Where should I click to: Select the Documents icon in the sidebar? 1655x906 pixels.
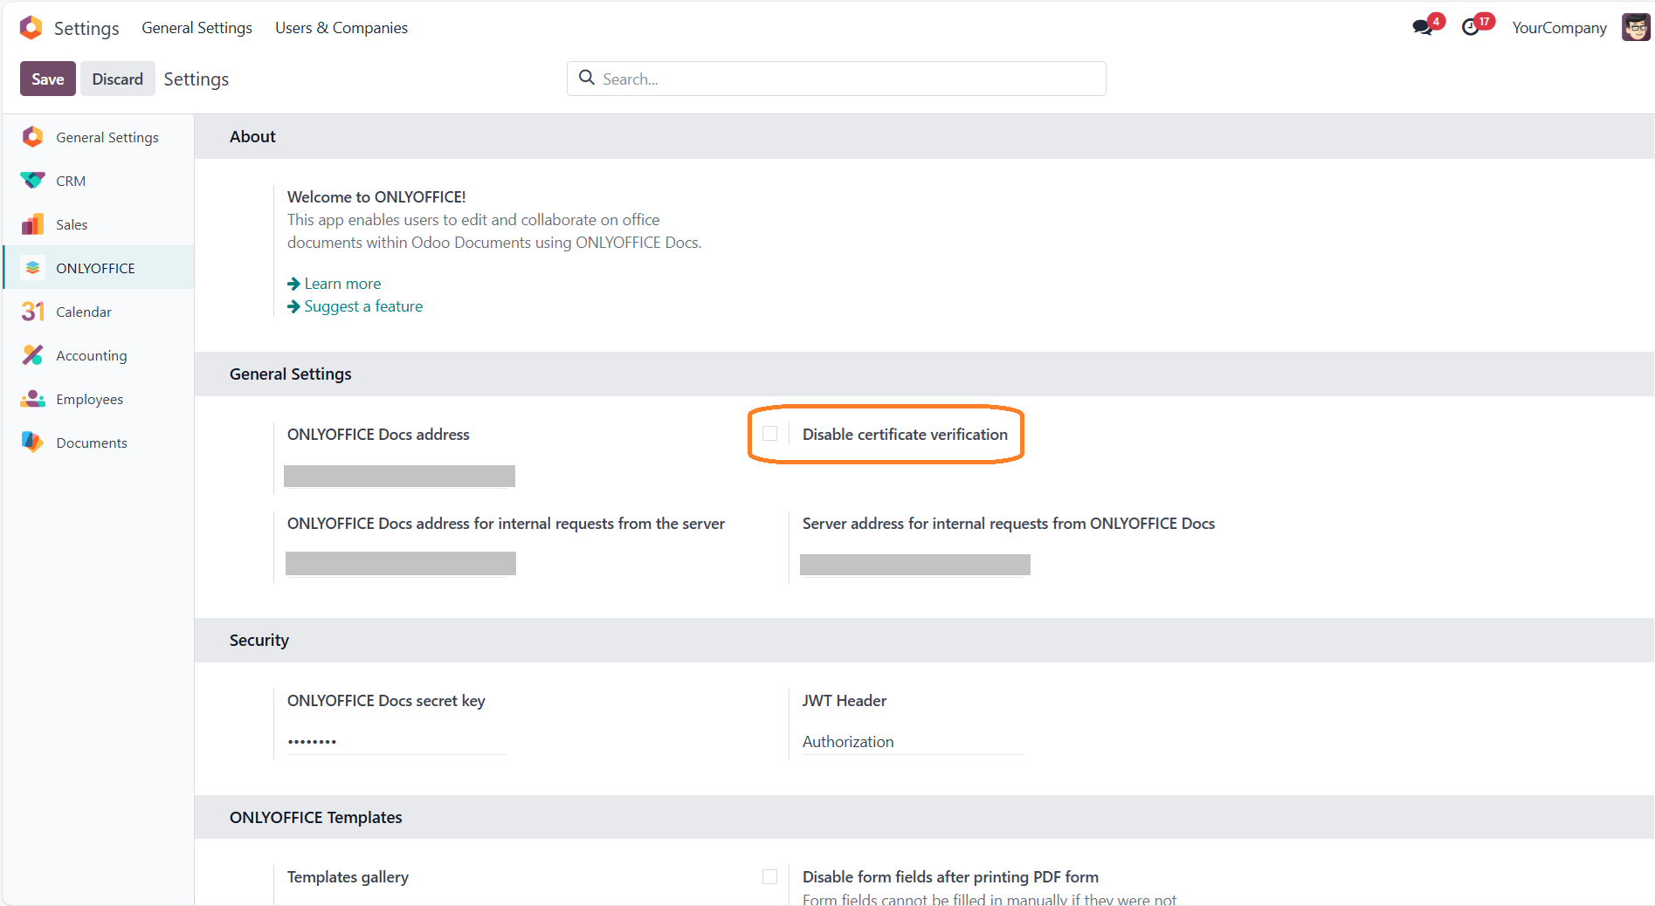(x=31, y=443)
